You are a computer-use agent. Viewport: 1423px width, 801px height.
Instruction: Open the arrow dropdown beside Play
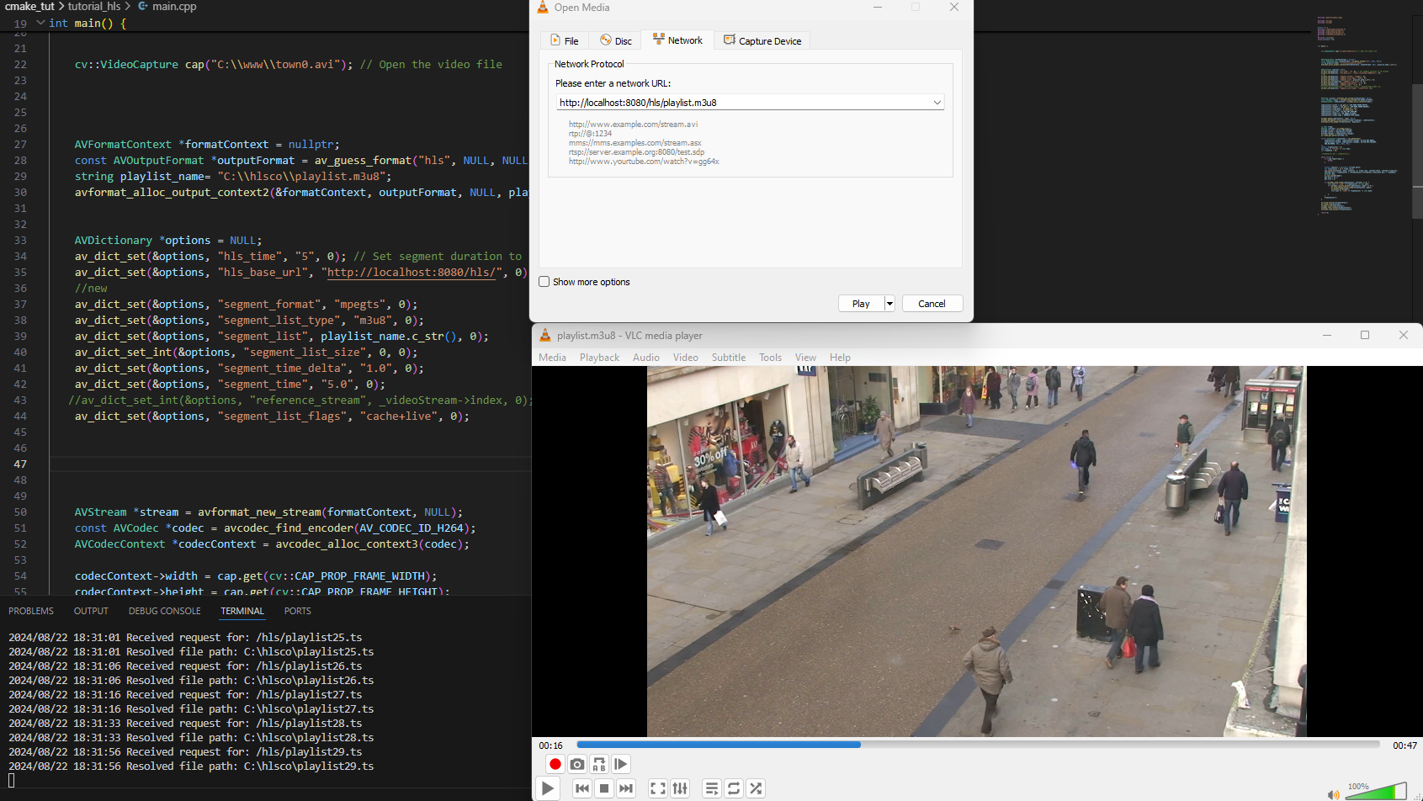coord(889,304)
